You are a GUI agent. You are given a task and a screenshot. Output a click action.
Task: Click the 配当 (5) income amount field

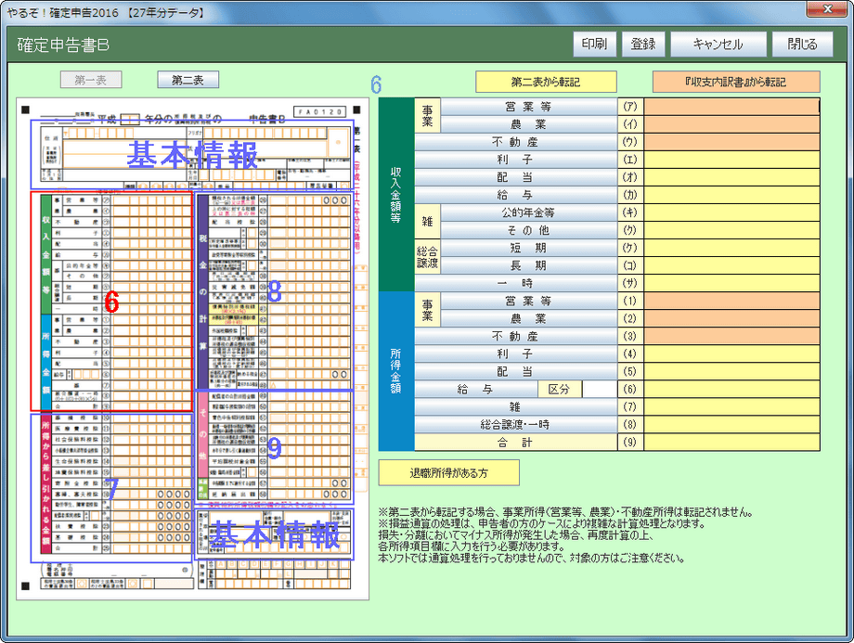(731, 372)
